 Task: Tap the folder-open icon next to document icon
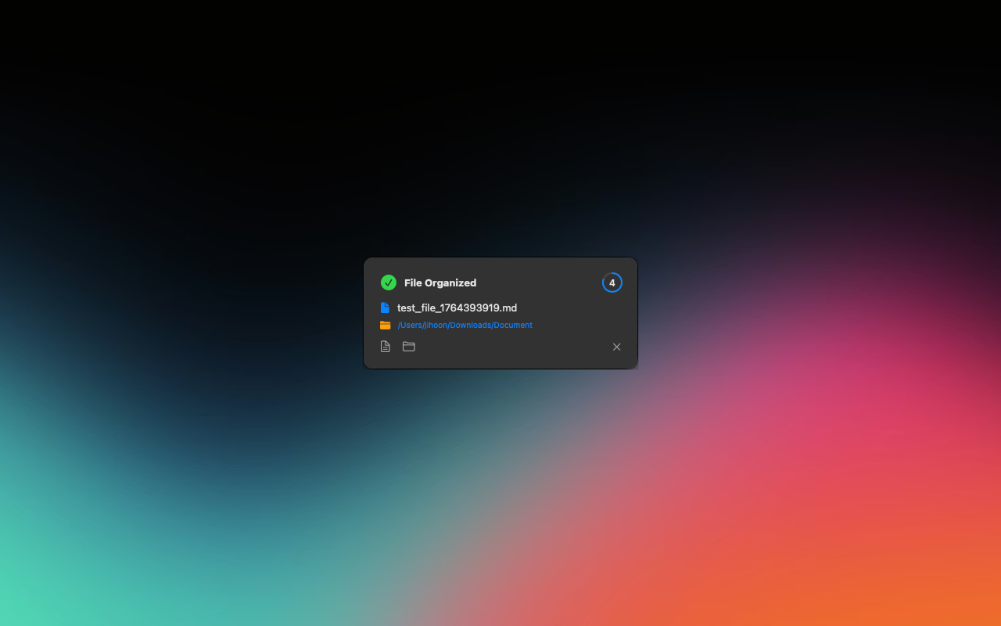pyautogui.click(x=408, y=346)
